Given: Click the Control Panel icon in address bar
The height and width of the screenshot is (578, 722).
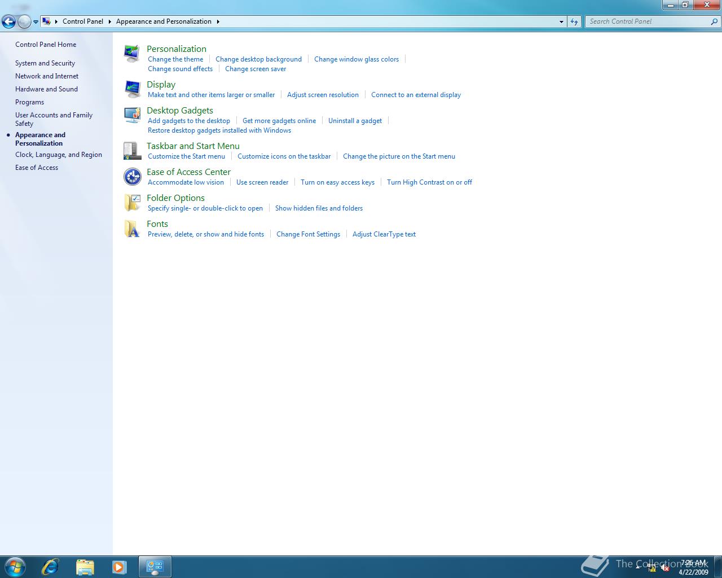Looking at the screenshot, I should 47,21.
